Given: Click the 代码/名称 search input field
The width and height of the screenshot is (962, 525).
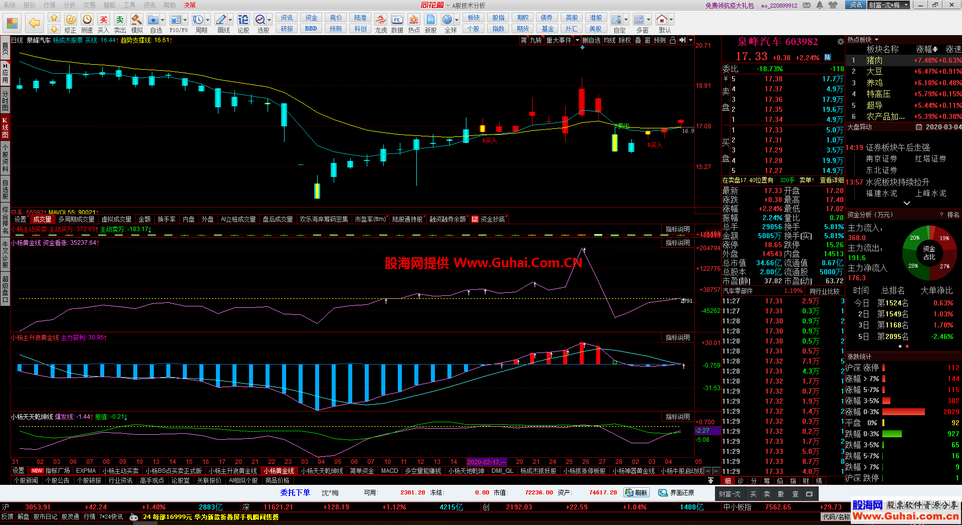Looking at the screenshot, I should pos(836,517).
